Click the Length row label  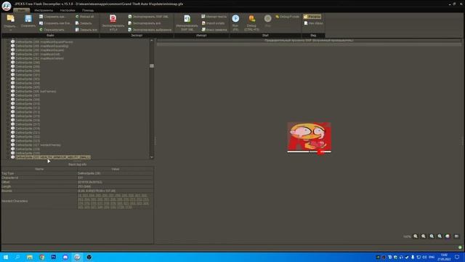click(7, 186)
